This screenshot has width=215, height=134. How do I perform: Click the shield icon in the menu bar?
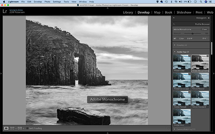[x=157, y=2]
